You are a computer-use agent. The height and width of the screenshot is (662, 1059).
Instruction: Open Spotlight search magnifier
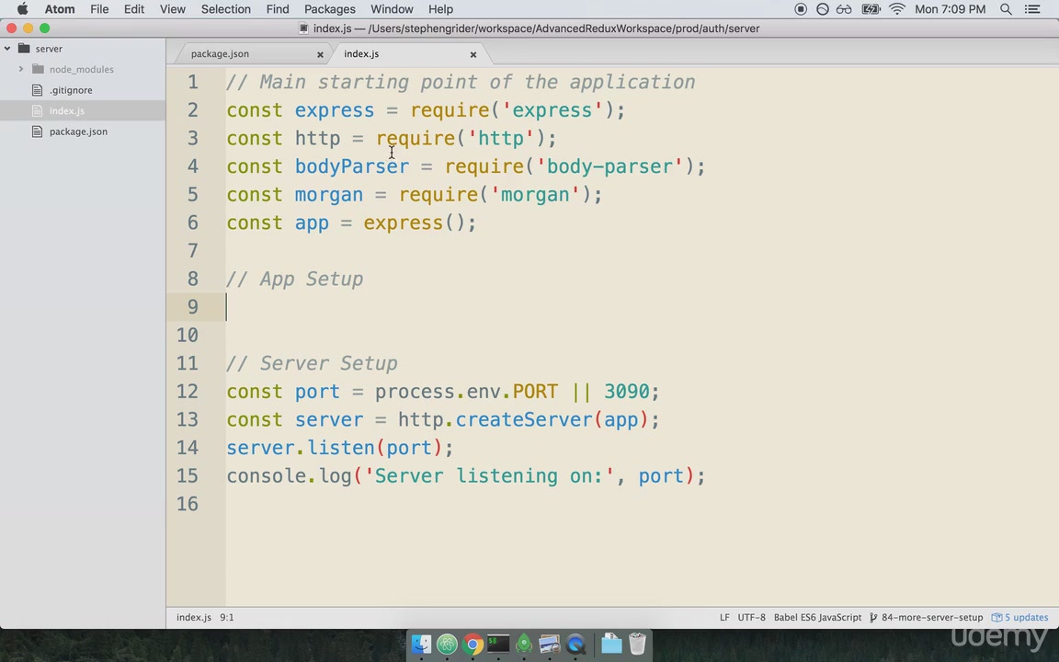point(1006,9)
